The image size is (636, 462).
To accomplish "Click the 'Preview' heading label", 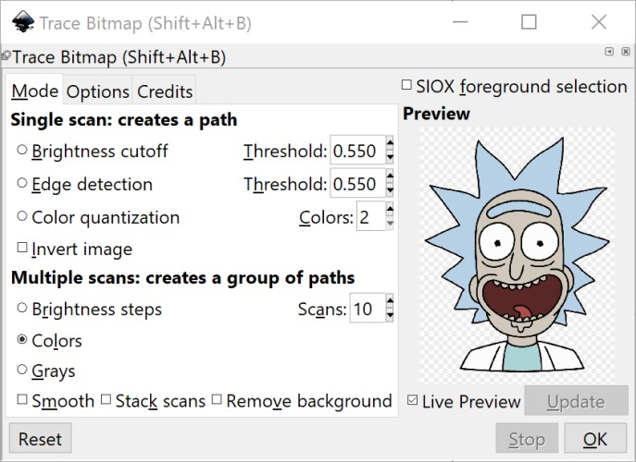I will point(436,114).
